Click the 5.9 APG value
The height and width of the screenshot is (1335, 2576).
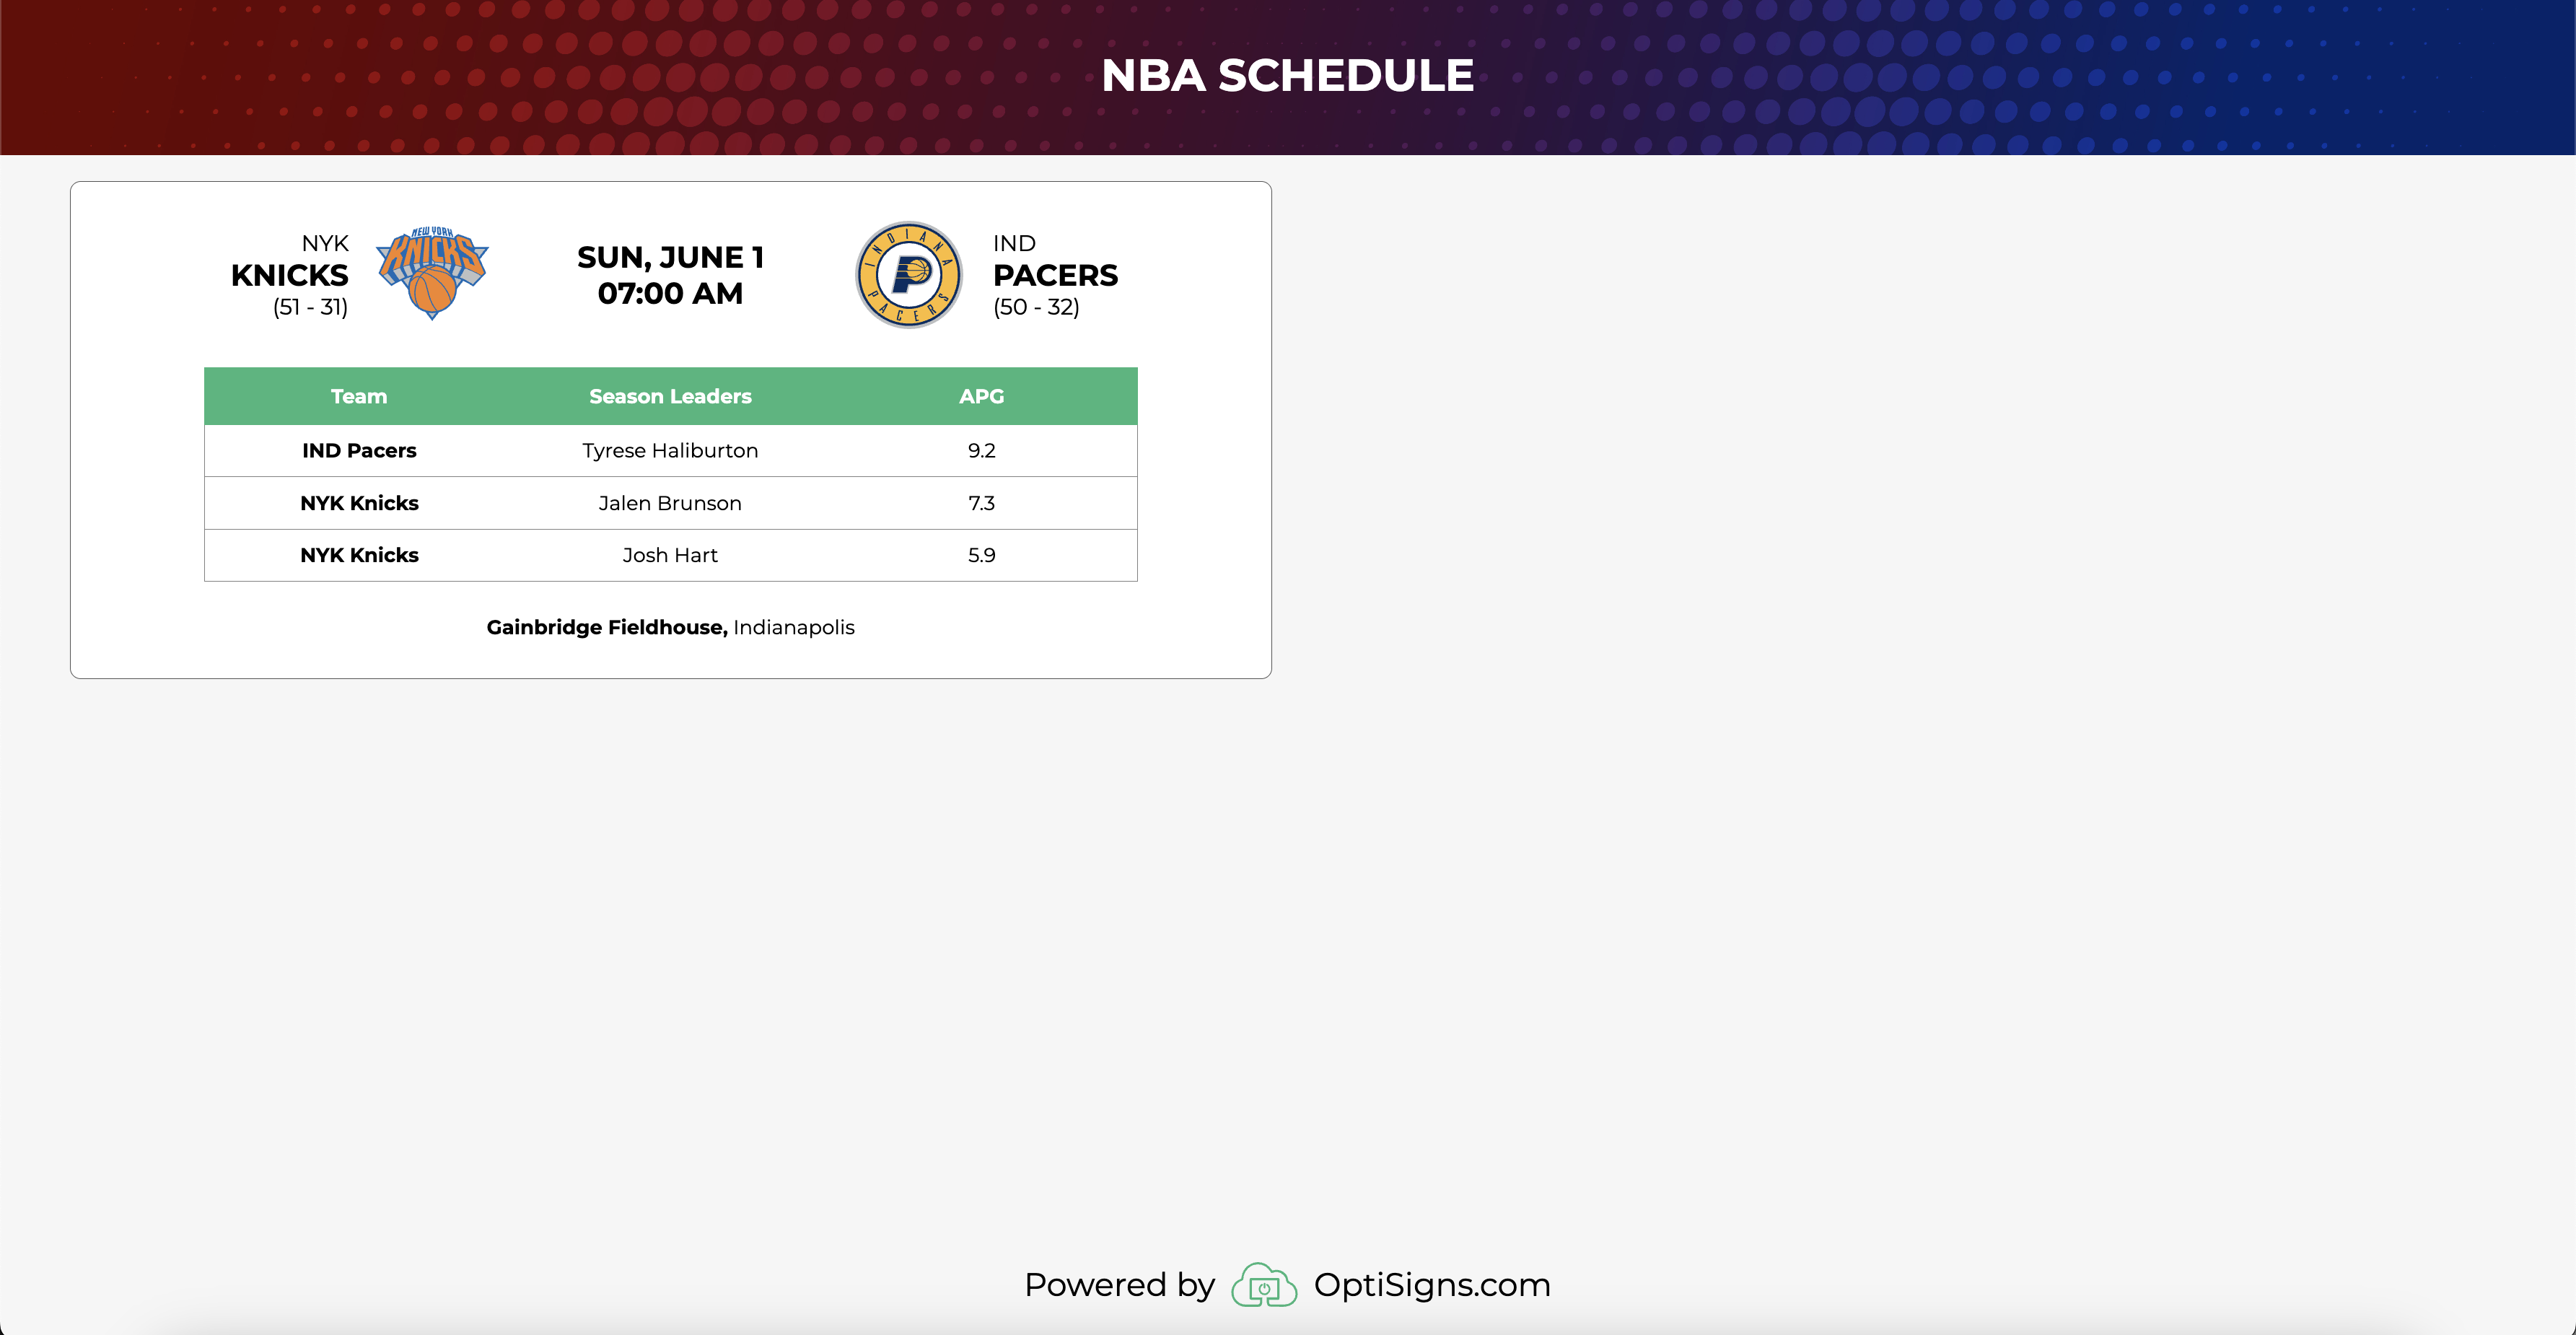(981, 555)
